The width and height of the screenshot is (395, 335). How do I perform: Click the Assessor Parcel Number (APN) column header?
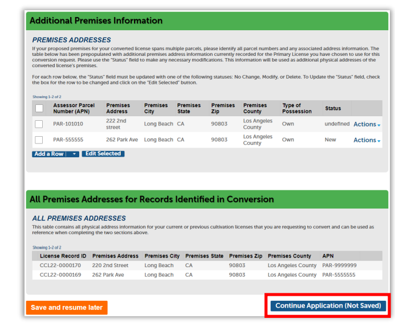[74, 108]
